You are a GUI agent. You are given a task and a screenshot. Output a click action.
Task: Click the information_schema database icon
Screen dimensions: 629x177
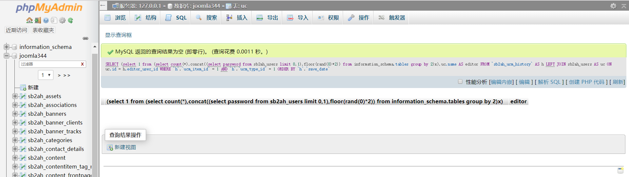click(14, 47)
